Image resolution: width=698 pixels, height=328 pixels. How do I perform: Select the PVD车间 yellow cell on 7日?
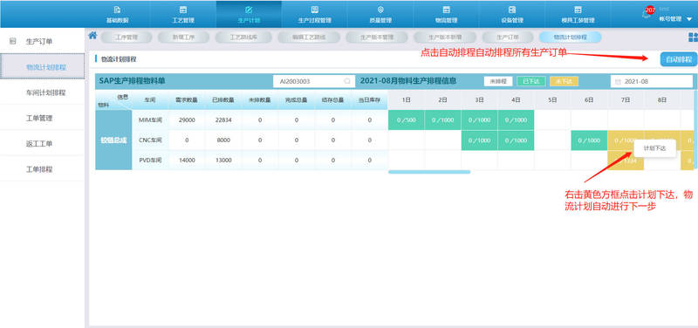626,161
